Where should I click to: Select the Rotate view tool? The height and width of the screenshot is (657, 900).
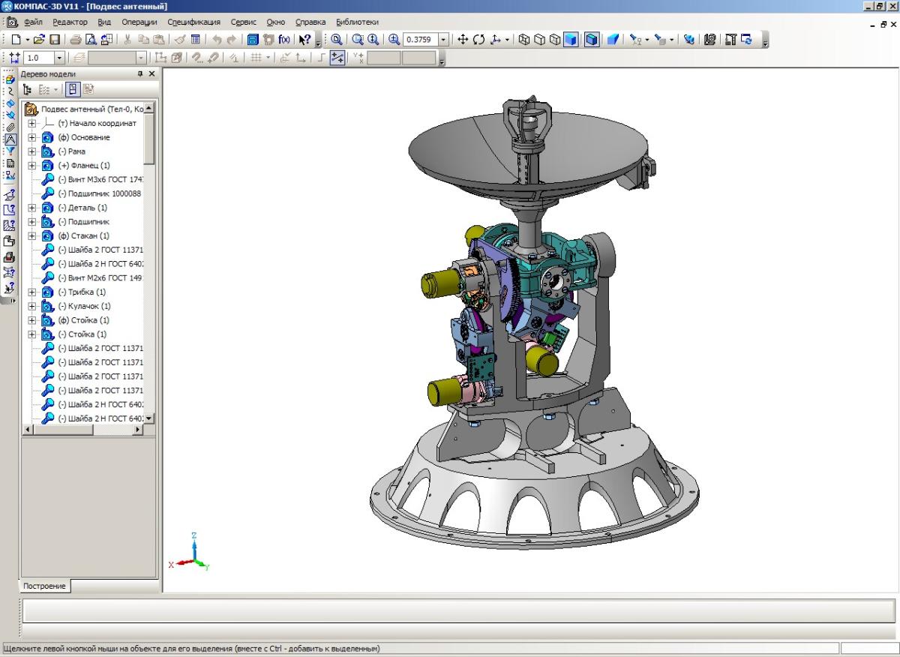tap(478, 40)
